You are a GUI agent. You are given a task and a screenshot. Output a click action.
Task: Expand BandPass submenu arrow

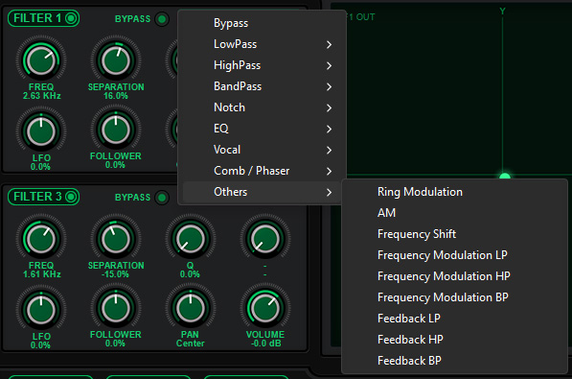pos(329,87)
